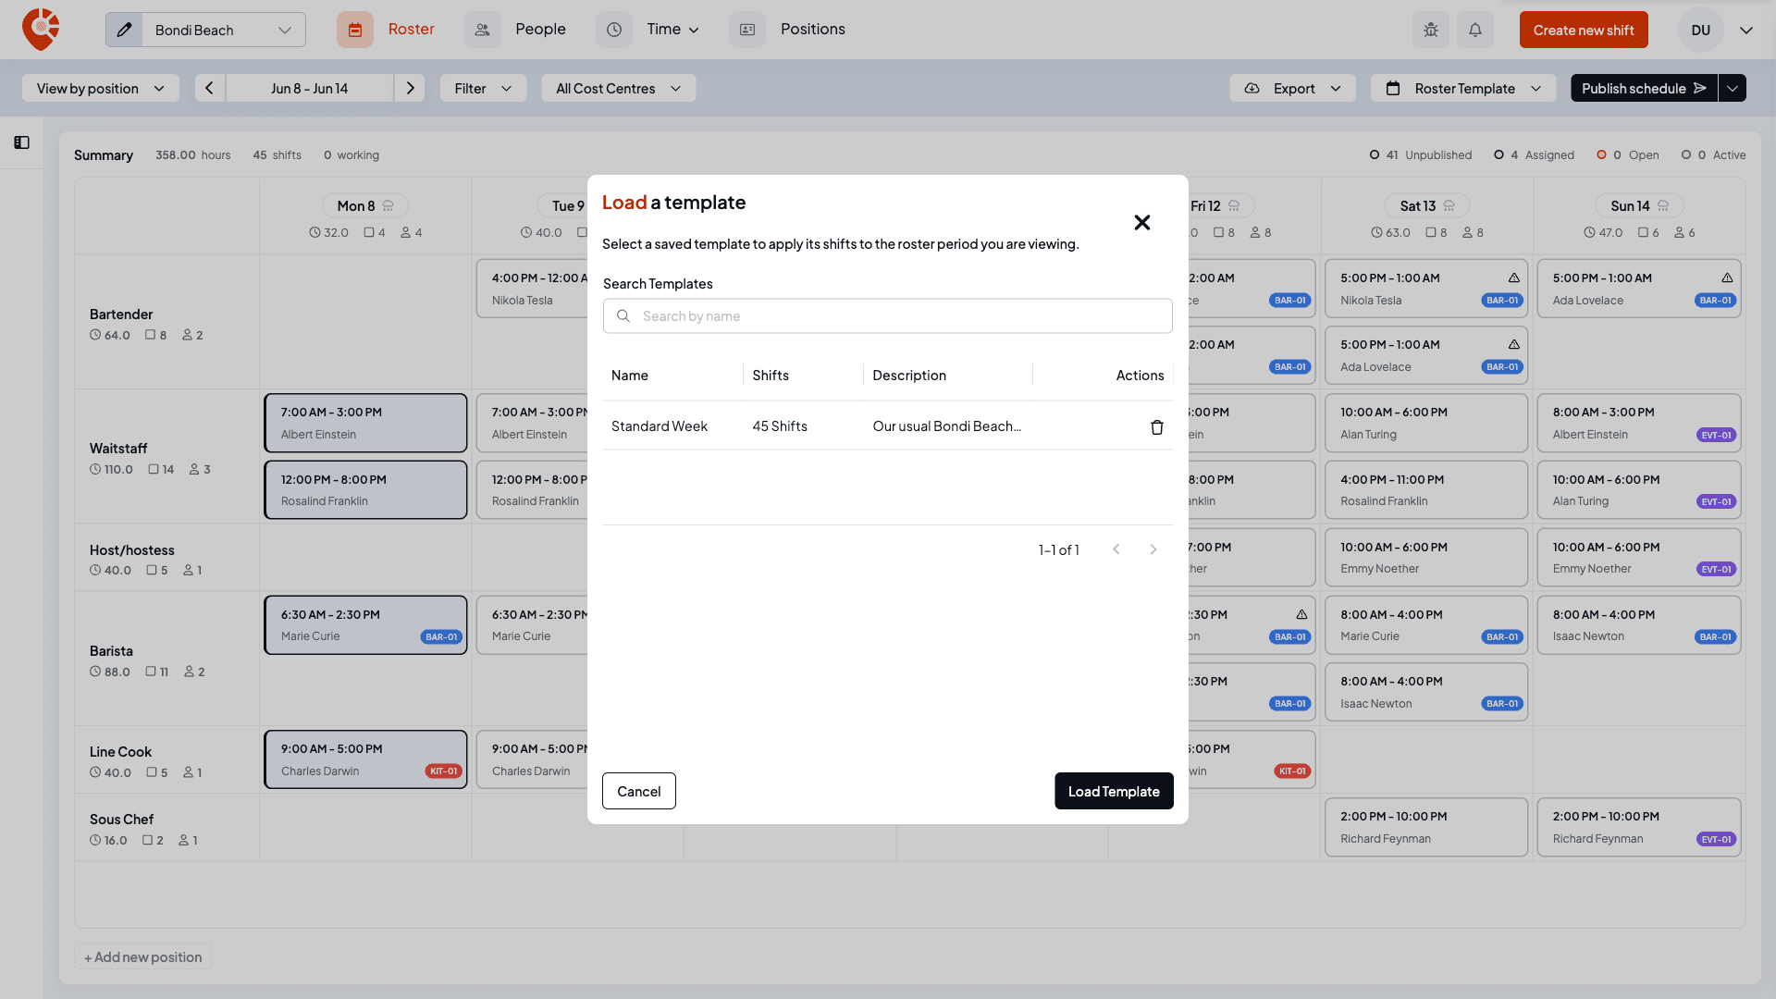
Task: Open Isaac Newton's Sunday 8:00 AM shift
Action: tap(1638, 624)
